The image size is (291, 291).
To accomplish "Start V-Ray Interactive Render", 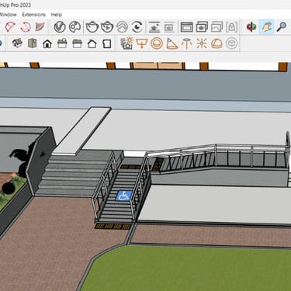I will point(107,27).
